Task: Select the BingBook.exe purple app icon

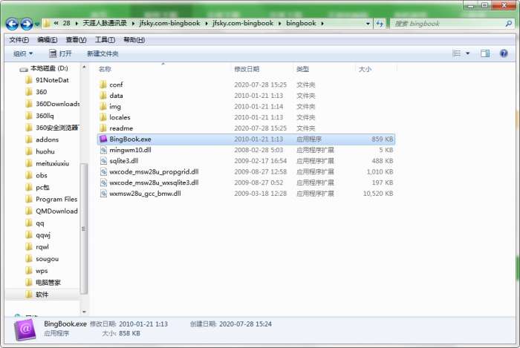Action: point(103,139)
